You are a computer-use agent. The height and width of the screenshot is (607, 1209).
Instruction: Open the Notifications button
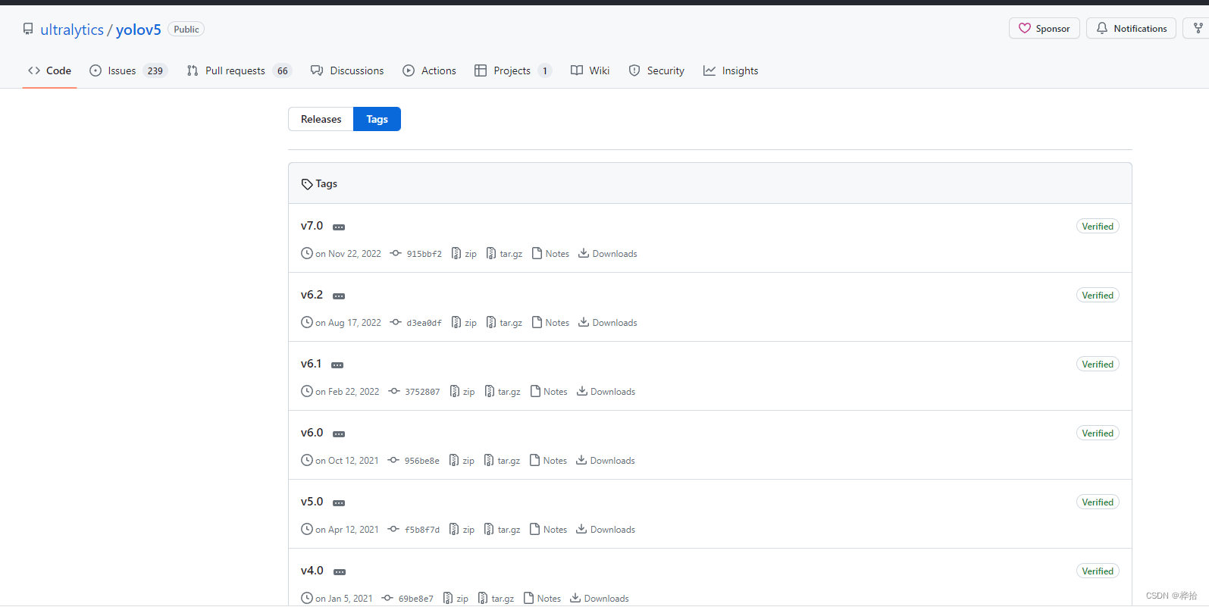click(x=1131, y=28)
